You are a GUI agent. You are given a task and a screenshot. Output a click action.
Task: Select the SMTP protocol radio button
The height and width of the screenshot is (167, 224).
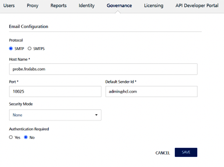(x=11, y=49)
